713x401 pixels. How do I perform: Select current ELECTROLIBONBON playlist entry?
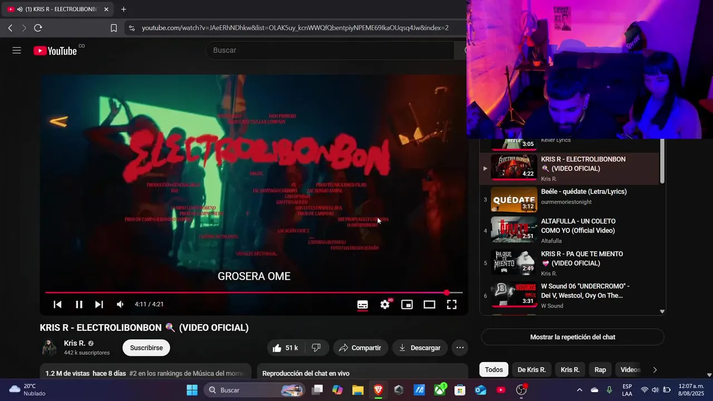569,169
